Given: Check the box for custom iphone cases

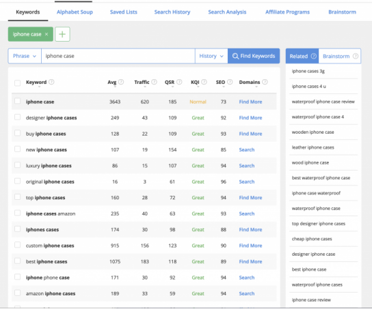Looking at the screenshot, I should (x=17, y=245).
